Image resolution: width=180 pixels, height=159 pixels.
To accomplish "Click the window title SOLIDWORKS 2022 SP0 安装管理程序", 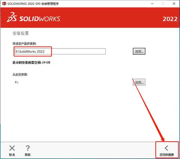I will click(x=33, y=4).
